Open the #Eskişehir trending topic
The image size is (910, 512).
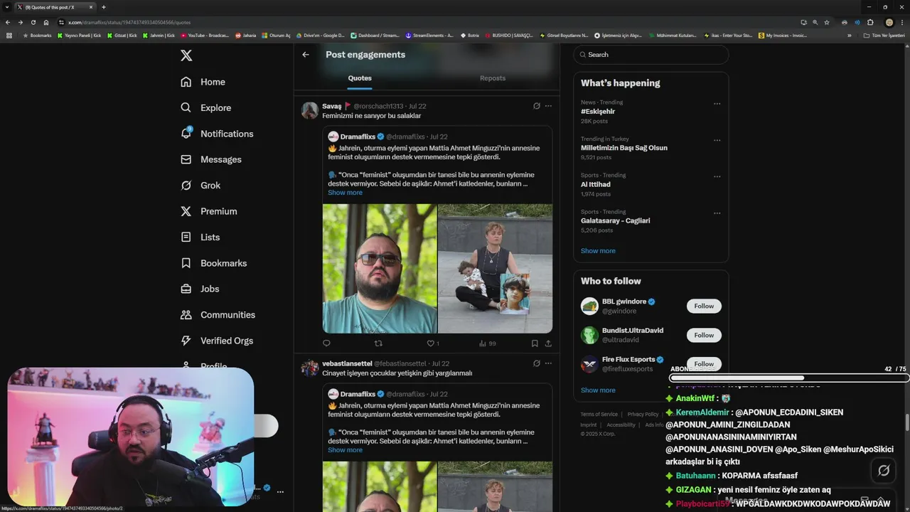click(598, 112)
